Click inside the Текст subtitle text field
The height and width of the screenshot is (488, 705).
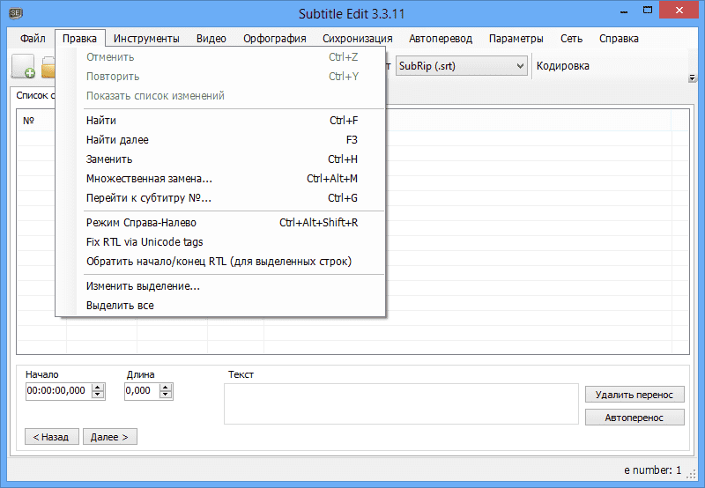coord(401,404)
